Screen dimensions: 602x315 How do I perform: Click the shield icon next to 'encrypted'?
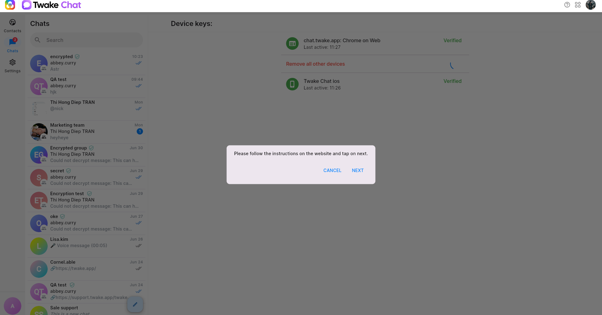(x=77, y=57)
